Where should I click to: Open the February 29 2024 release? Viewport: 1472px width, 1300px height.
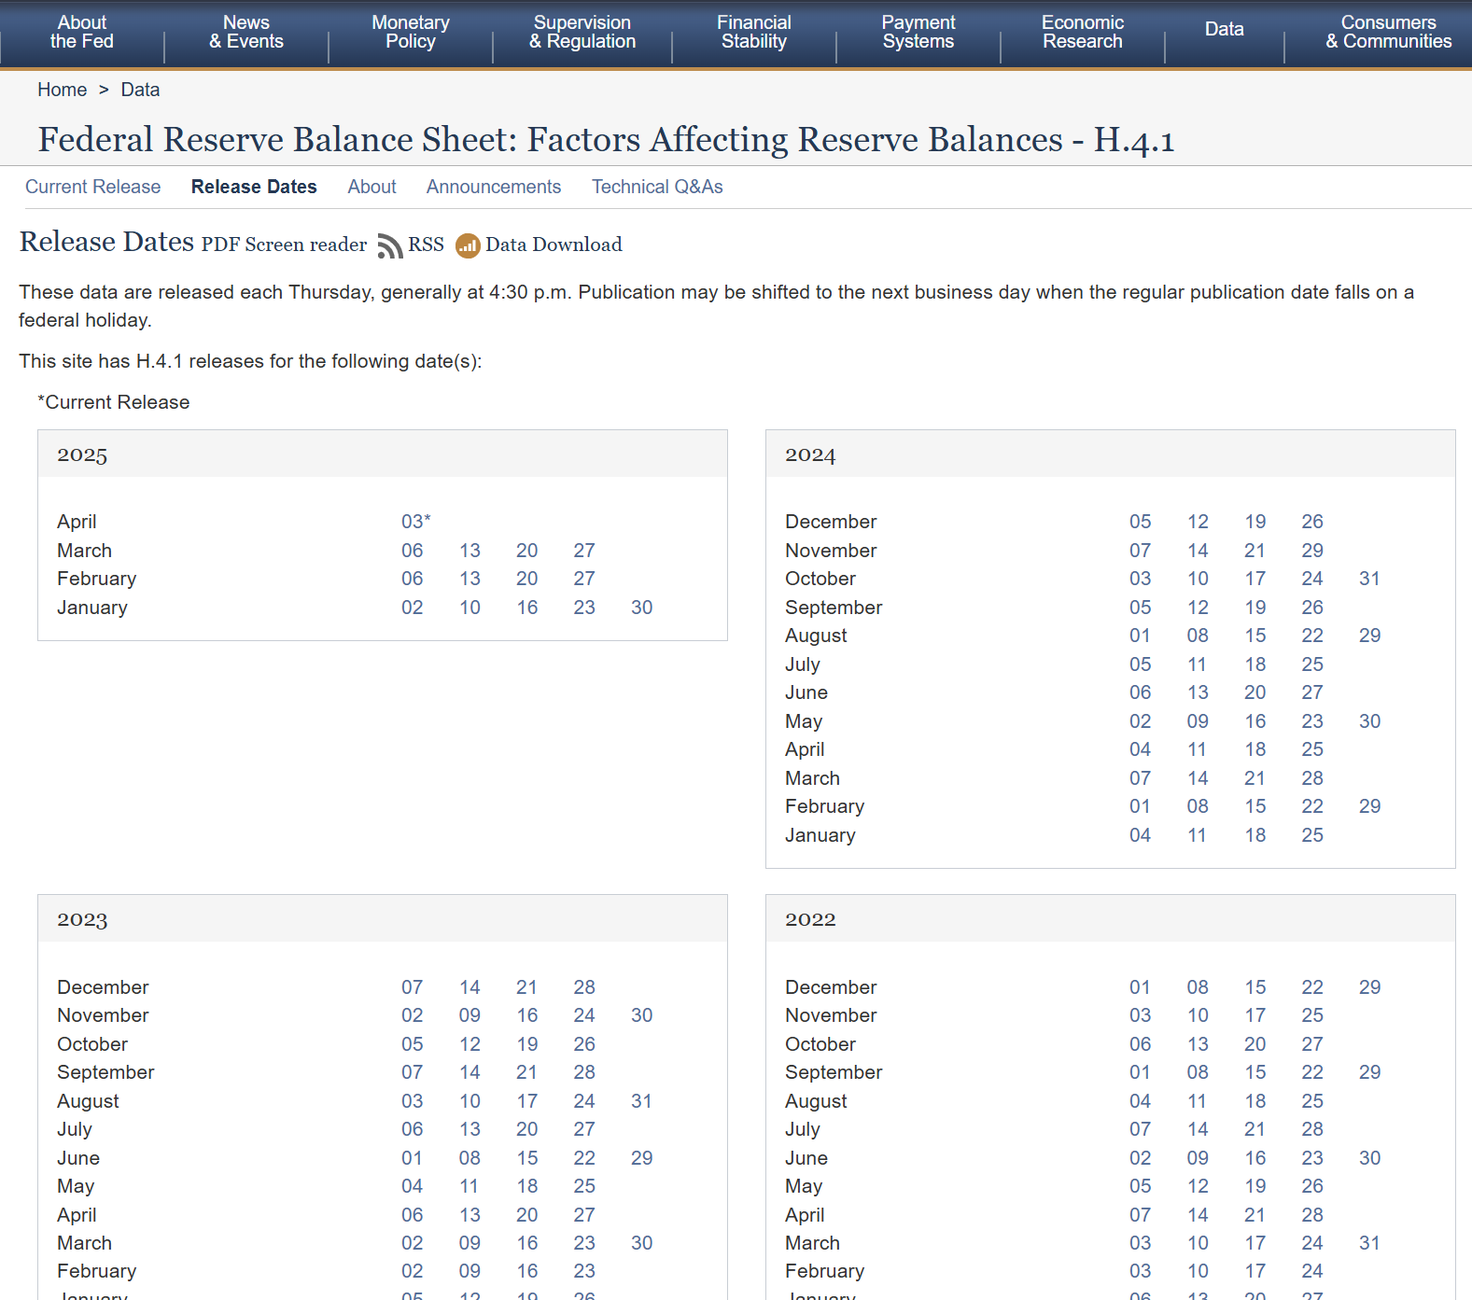tap(1369, 806)
